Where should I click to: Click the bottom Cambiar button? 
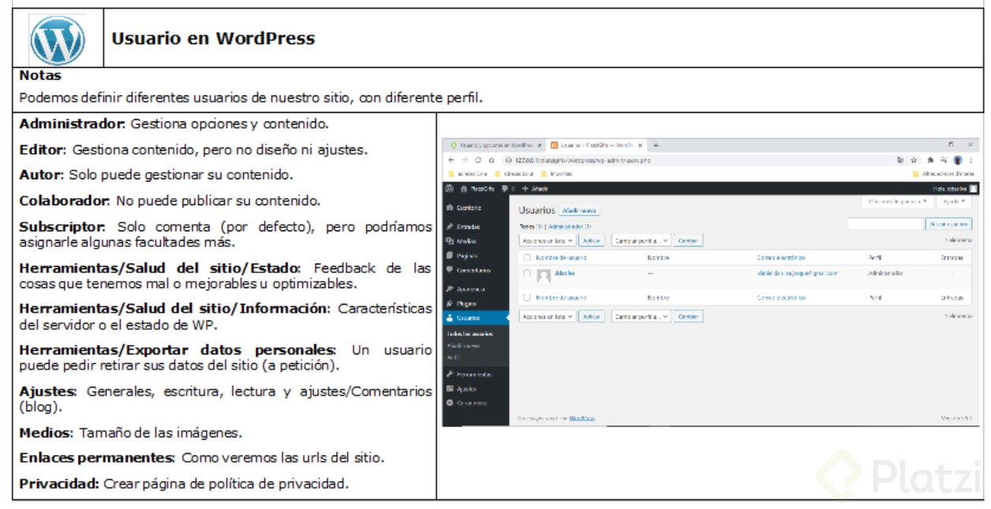coord(689,316)
